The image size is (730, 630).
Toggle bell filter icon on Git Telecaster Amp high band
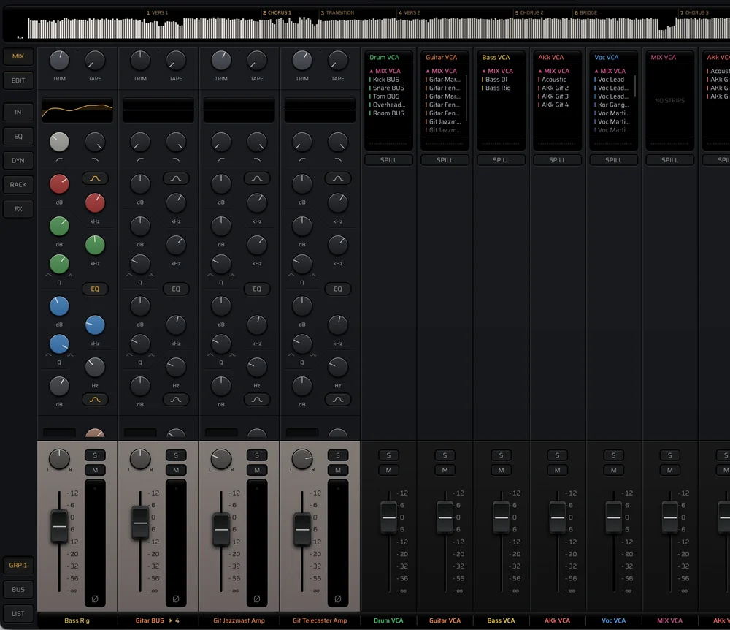(x=338, y=178)
